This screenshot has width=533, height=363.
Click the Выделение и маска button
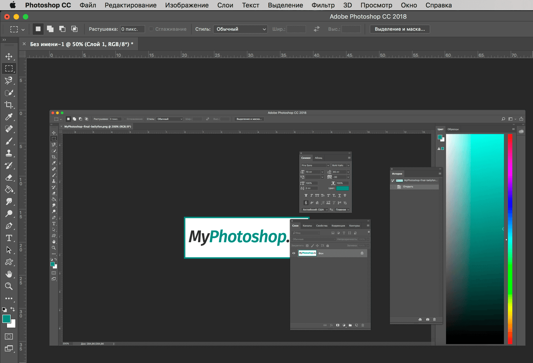pyautogui.click(x=399, y=29)
